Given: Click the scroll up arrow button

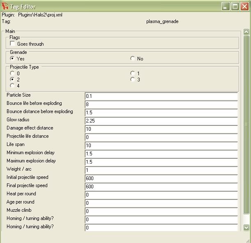Looking at the screenshot, I should (246, 32).
